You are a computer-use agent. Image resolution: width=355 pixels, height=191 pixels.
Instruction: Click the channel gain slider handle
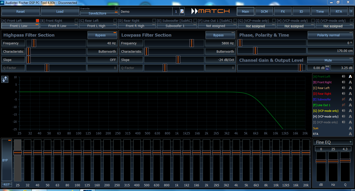point(300,68)
